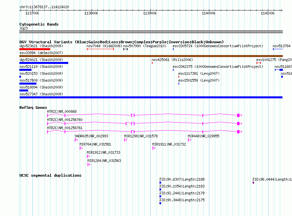Select segmental duplication %ID:90.3448 Length:2175
Screen dimensions: 292x216
160,203
